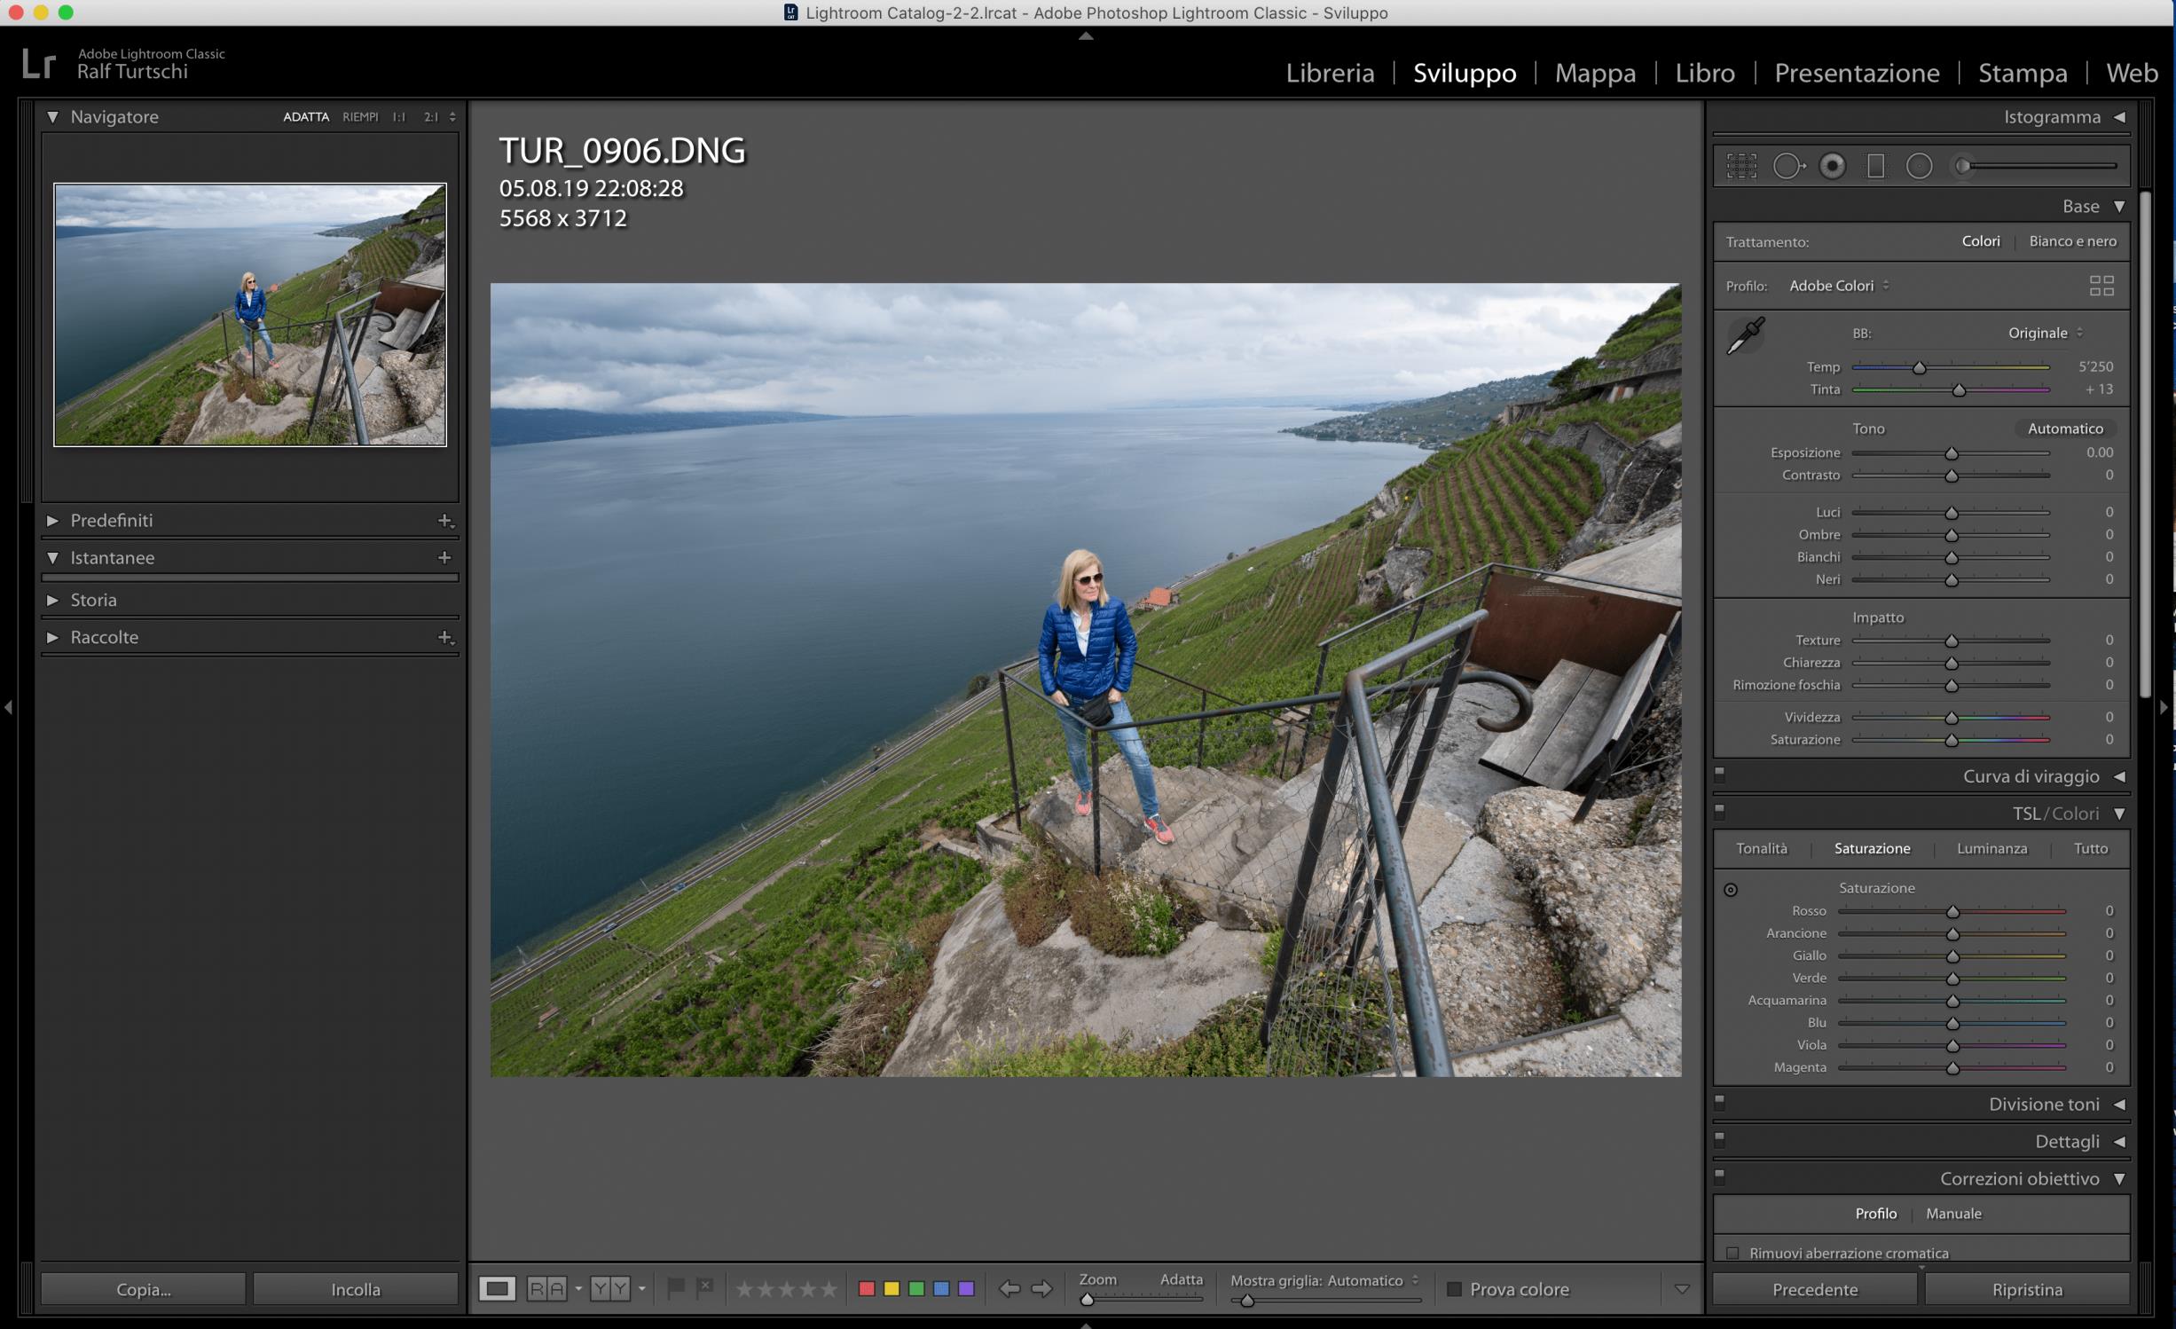This screenshot has width=2176, height=1329.
Task: Open the BB Originale white balance dropdown
Action: coord(2045,333)
